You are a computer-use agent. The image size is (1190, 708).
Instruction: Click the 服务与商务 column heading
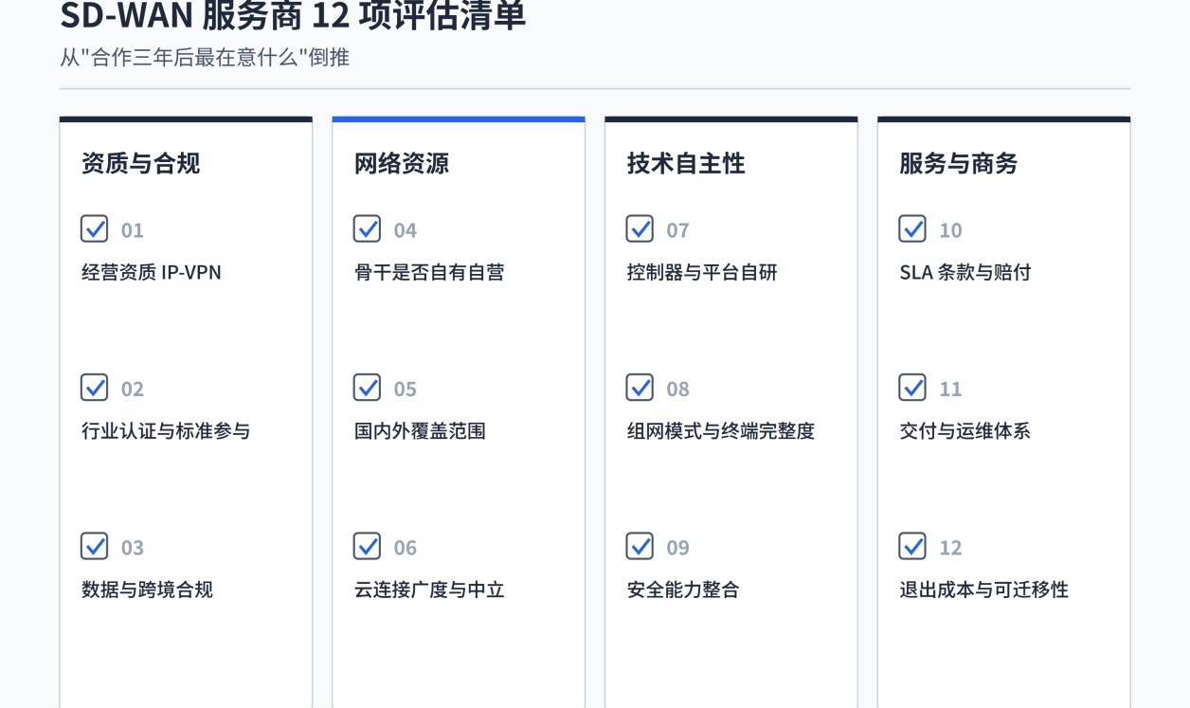point(959,163)
